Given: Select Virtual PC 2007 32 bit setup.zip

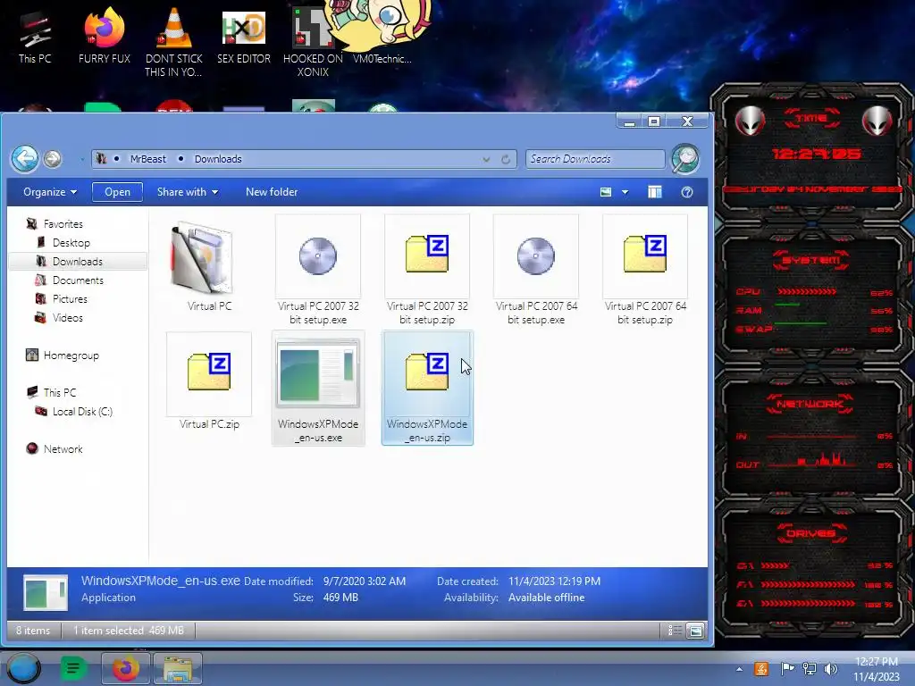Looking at the screenshot, I should coord(427,270).
